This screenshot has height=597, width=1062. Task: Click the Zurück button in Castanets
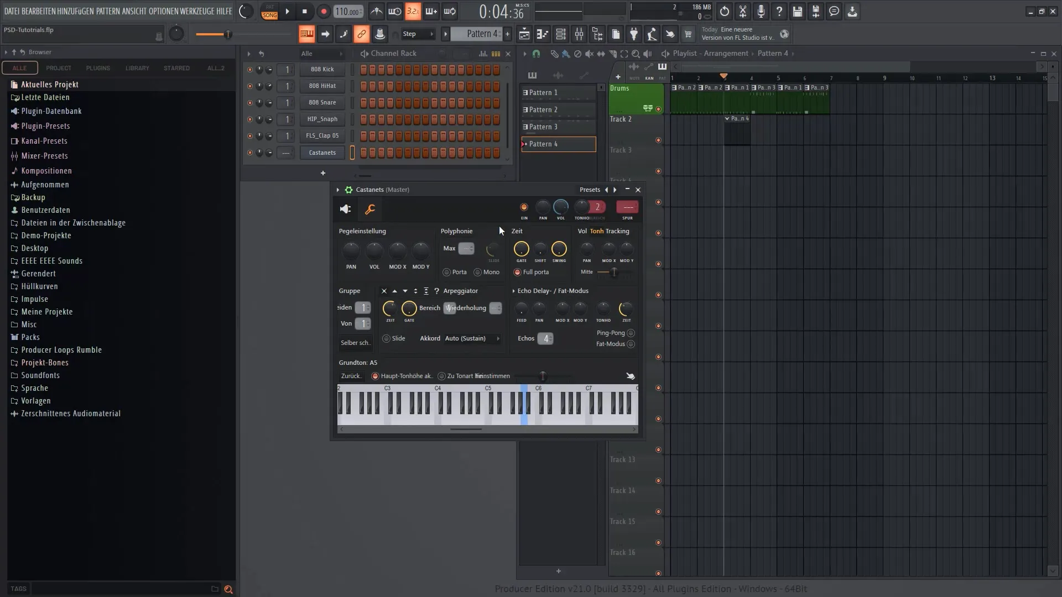[350, 375]
